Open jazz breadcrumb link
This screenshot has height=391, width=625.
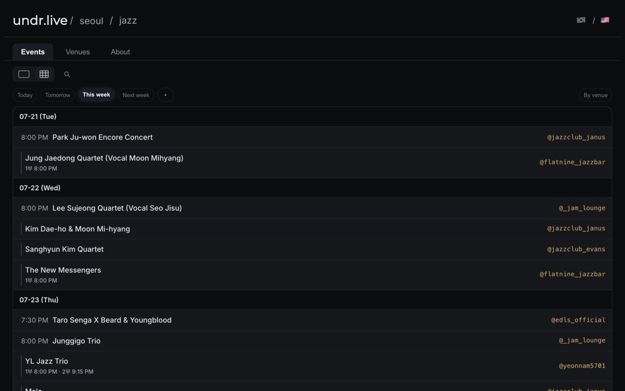pyautogui.click(x=128, y=21)
